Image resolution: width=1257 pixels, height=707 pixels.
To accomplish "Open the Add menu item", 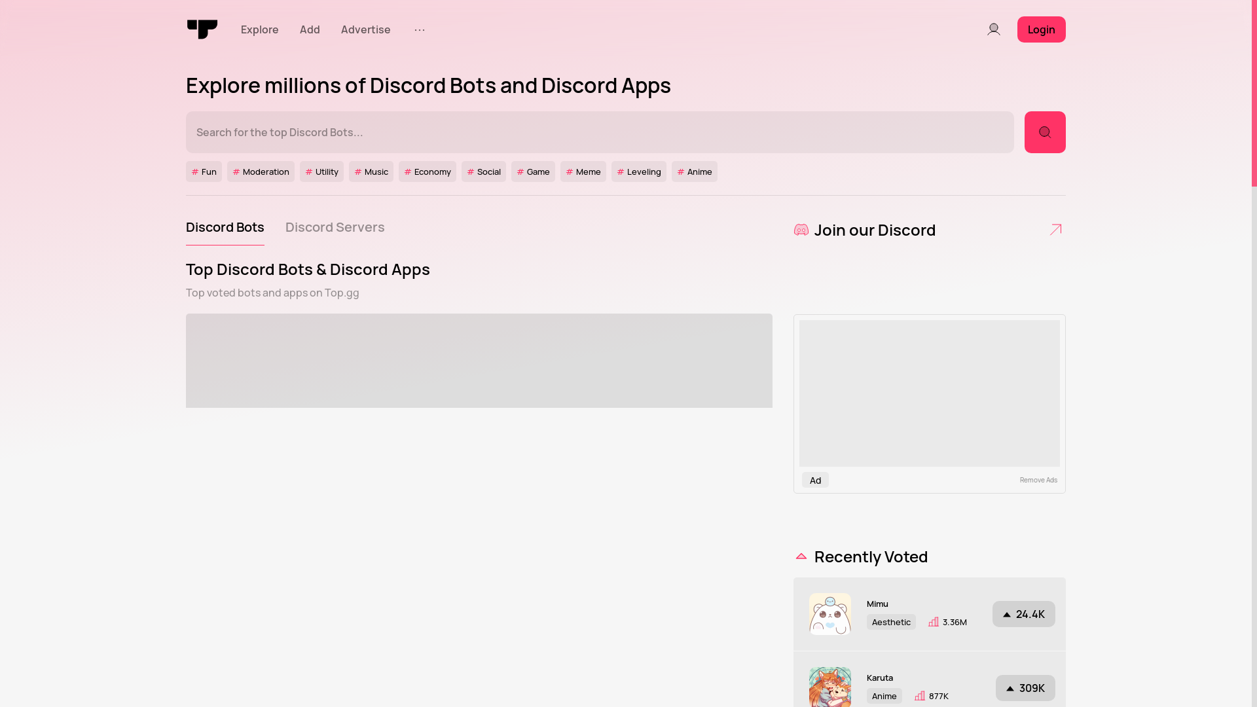I will pyautogui.click(x=310, y=29).
